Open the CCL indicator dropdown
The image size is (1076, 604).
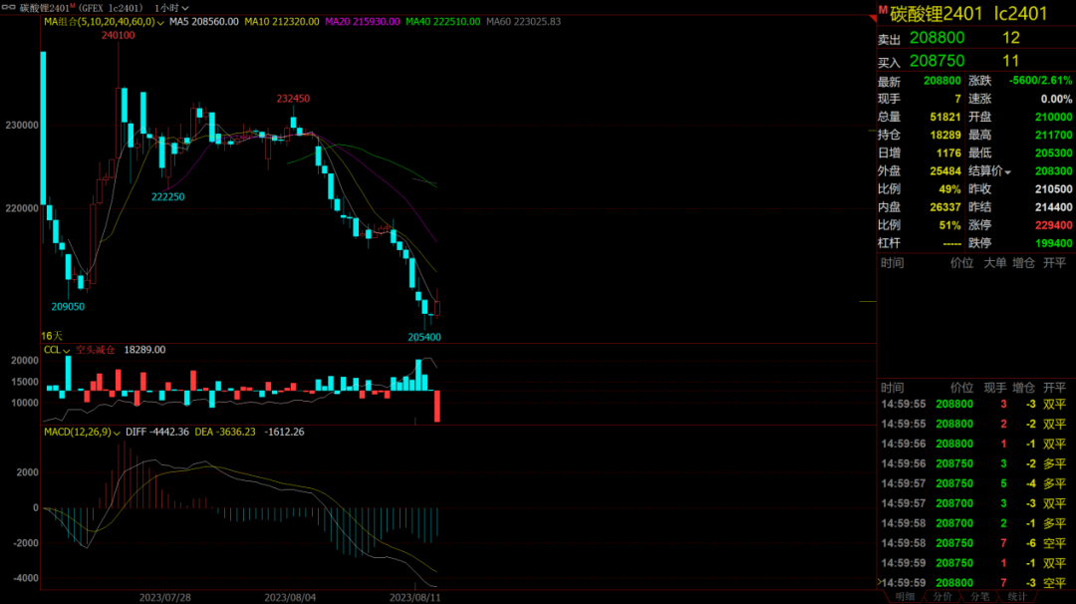click(67, 351)
